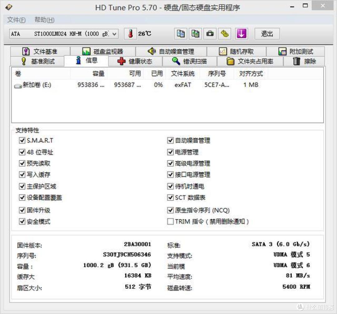The height and width of the screenshot is (314, 337).
Task: Toggle the 待机时通电 checkbox
Action: pyautogui.click(x=170, y=186)
